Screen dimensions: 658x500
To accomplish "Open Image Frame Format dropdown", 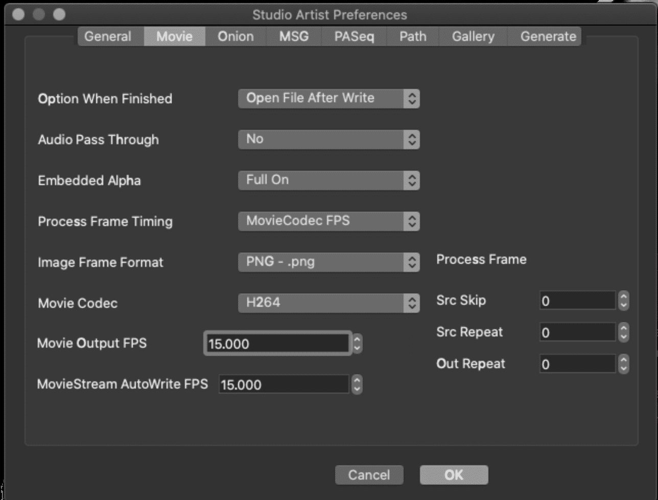I will pos(328,262).
